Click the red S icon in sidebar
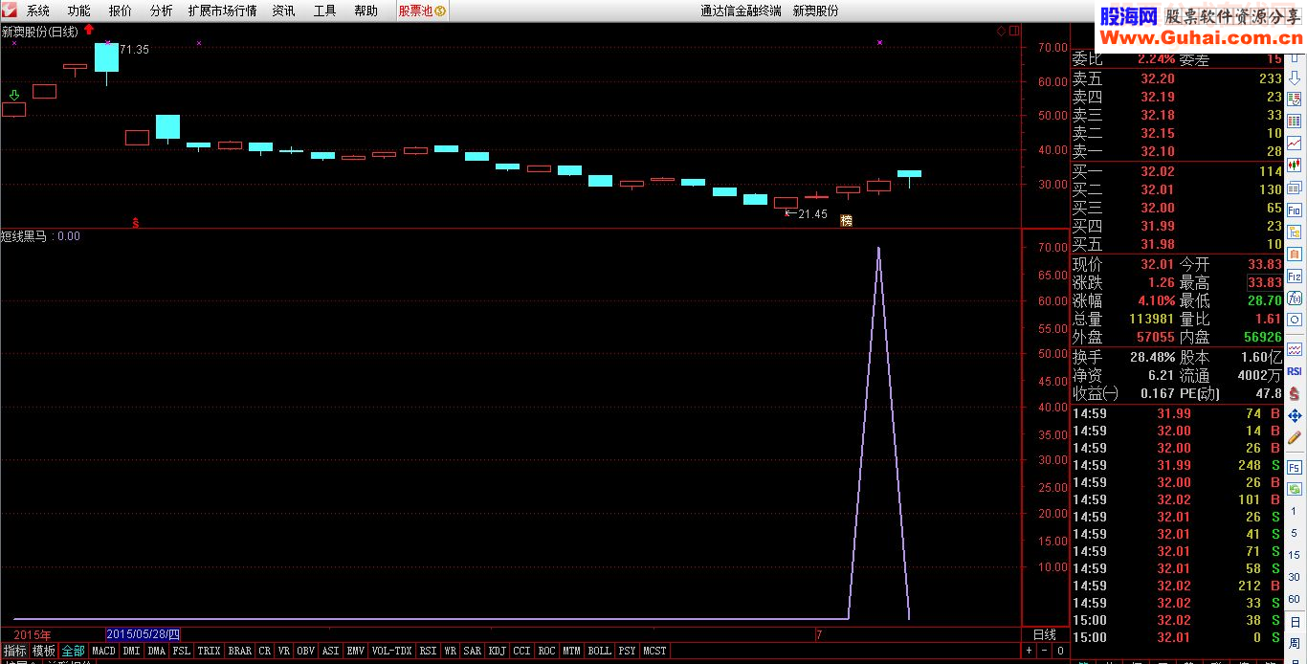 1295,393
